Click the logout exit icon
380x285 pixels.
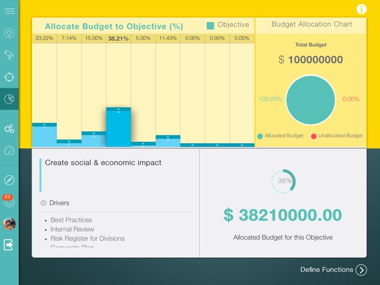(8, 245)
